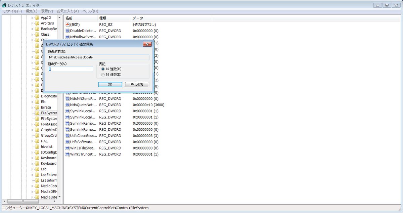Open the ヘルプ(H) menu
The height and width of the screenshot is (213, 403).
[x=90, y=11]
